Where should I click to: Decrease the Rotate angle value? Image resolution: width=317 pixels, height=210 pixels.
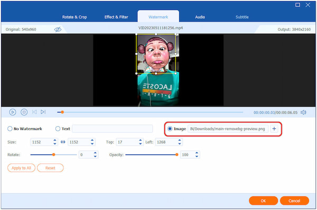(95, 156)
